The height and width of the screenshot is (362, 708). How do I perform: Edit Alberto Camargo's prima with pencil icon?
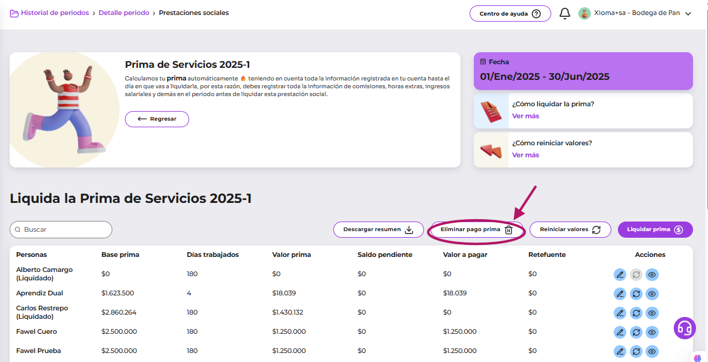coord(620,274)
